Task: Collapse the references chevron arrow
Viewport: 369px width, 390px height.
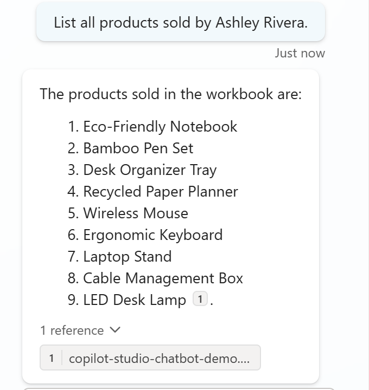Action: click(115, 330)
